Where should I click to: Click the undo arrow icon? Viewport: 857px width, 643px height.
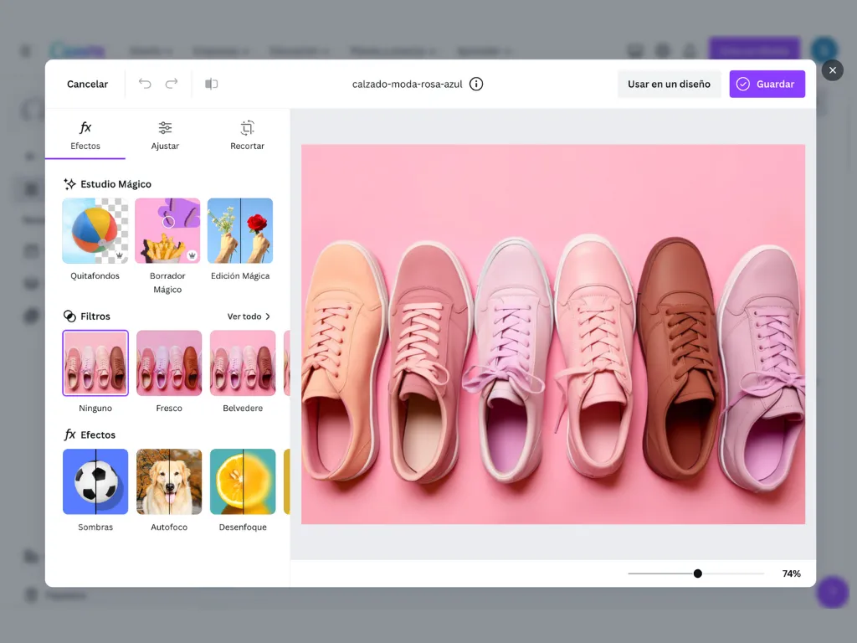coord(145,84)
